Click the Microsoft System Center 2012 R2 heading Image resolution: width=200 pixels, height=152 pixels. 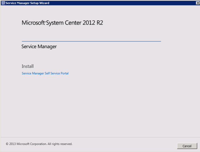tap(62, 23)
